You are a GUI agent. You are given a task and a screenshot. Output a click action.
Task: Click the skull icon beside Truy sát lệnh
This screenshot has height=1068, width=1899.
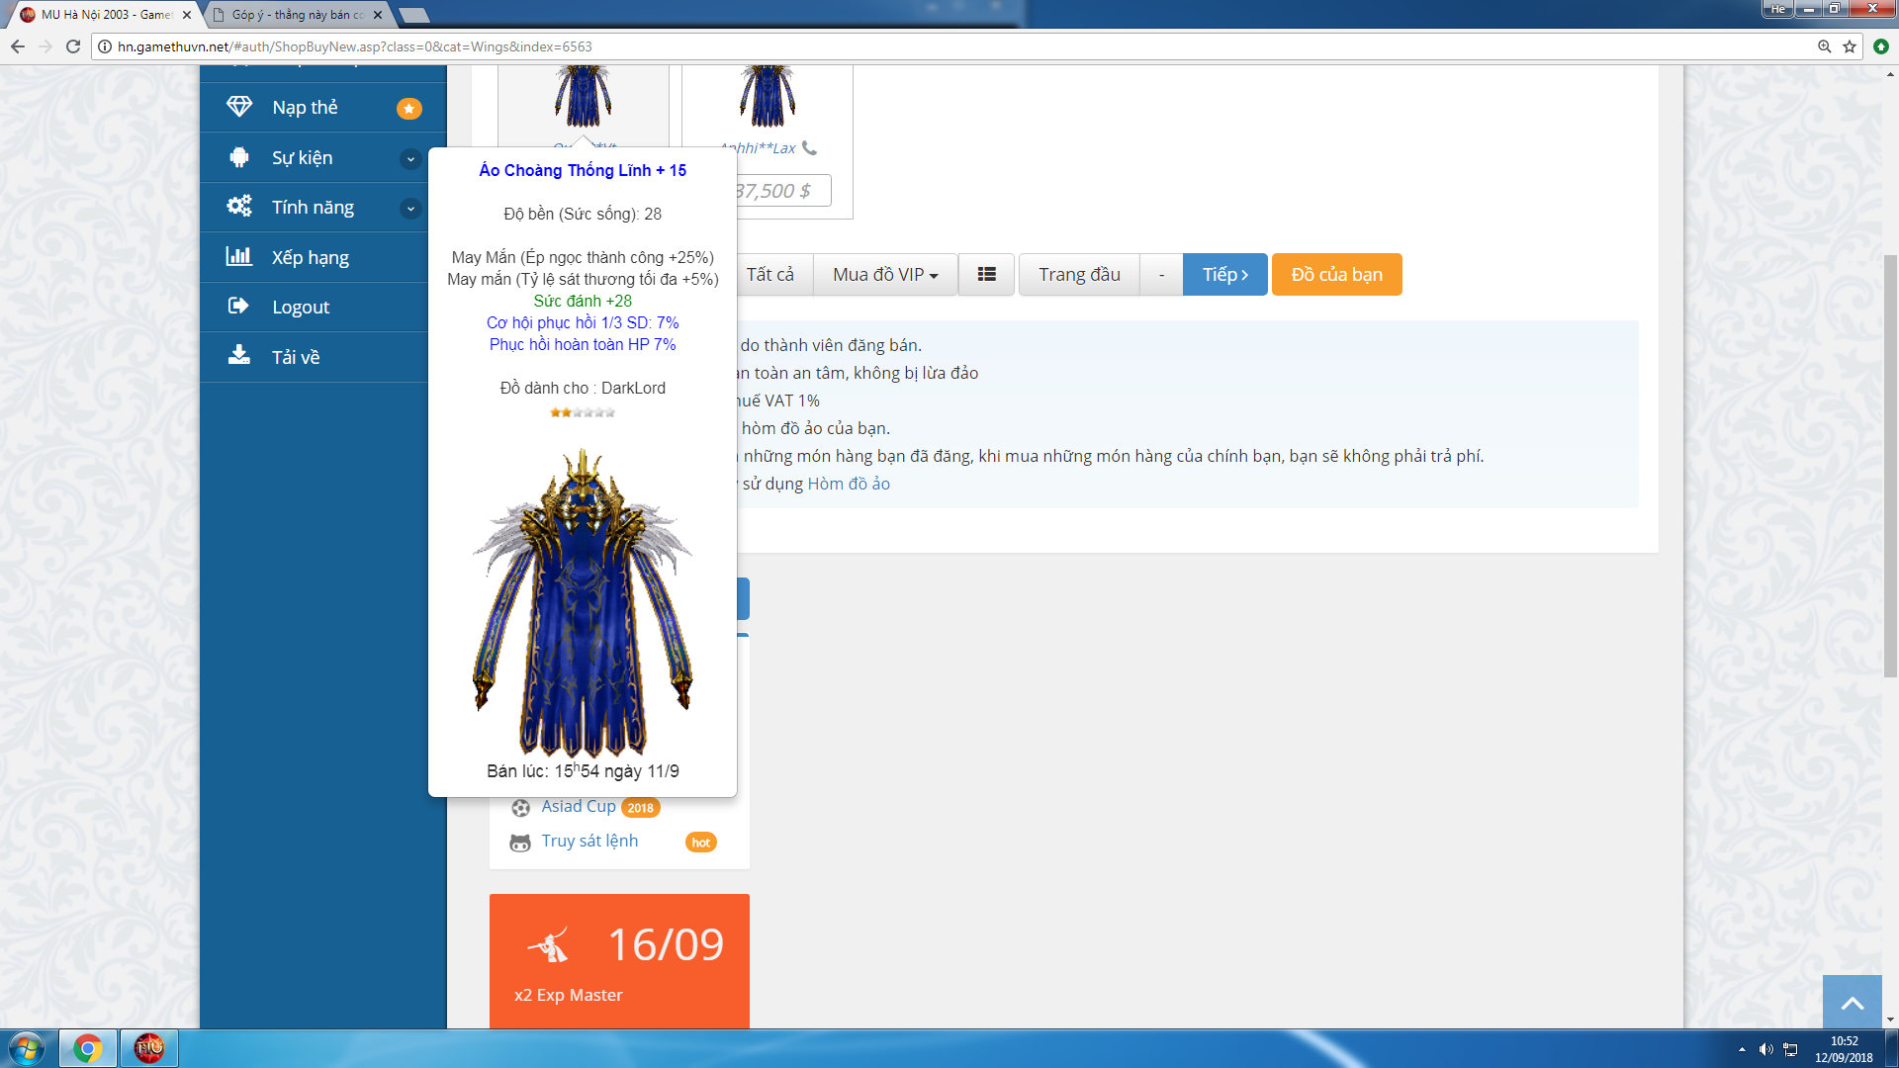[520, 843]
